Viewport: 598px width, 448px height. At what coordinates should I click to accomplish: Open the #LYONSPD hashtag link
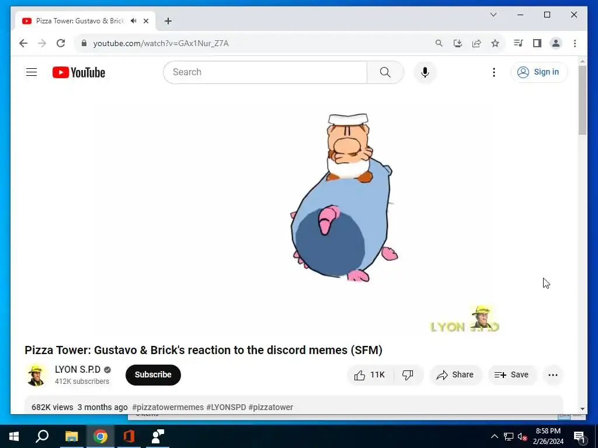226,407
